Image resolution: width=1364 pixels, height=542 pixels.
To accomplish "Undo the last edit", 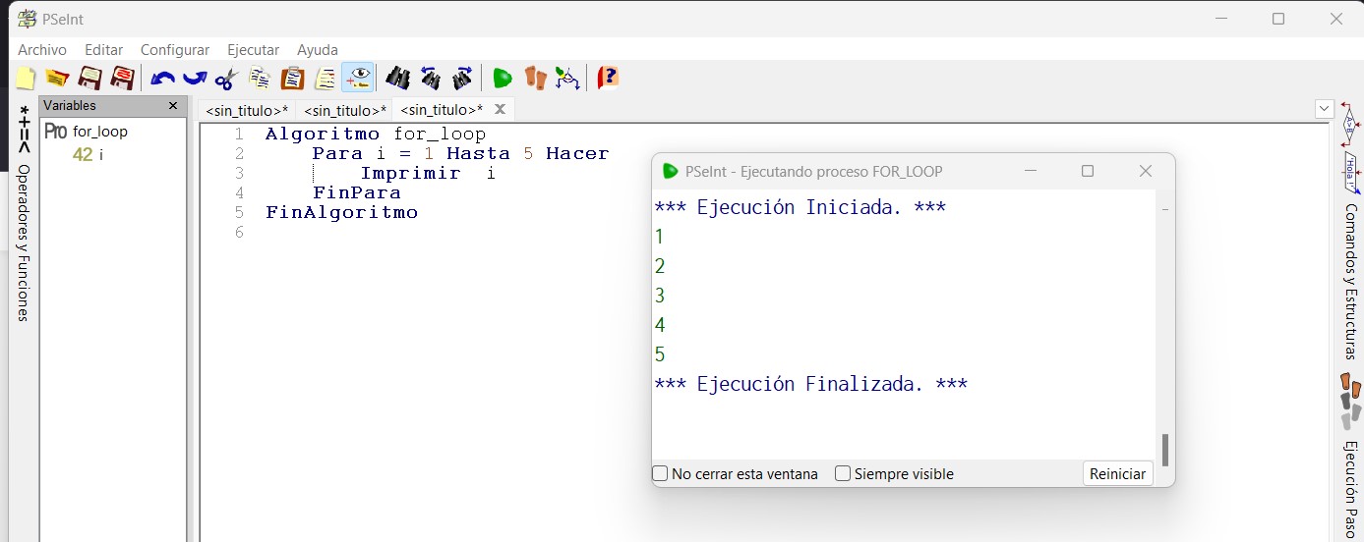I will tap(162, 78).
